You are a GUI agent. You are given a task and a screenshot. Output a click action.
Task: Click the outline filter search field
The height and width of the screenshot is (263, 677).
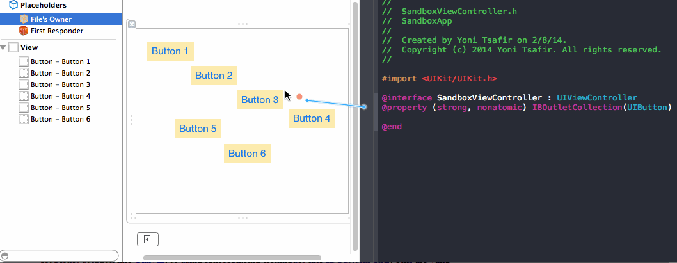click(x=59, y=256)
